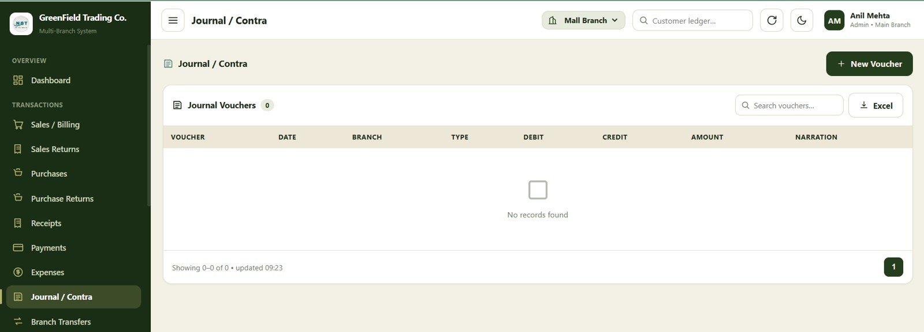
Task: Open Dashboard from the sidebar
Action: click(73, 80)
